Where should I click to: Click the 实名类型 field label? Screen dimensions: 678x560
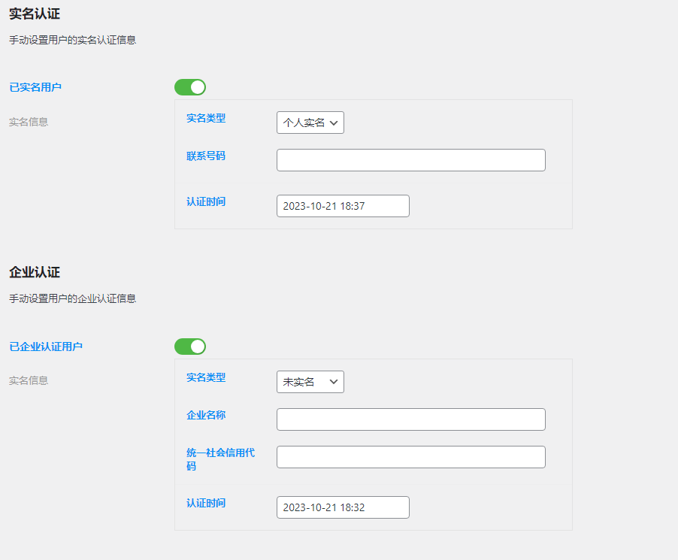click(206, 118)
